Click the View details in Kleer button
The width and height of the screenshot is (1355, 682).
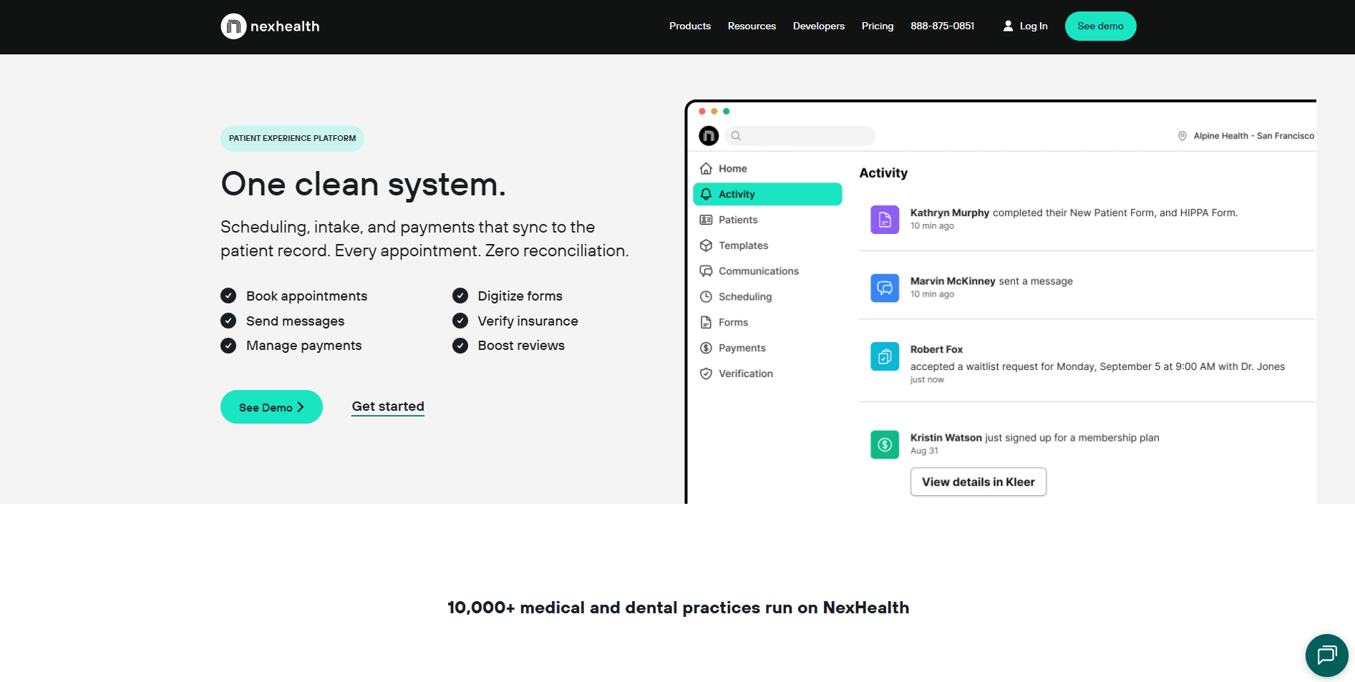(978, 482)
